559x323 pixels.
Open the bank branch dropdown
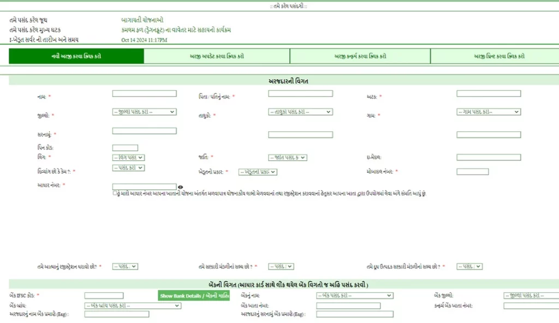tap(133, 306)
